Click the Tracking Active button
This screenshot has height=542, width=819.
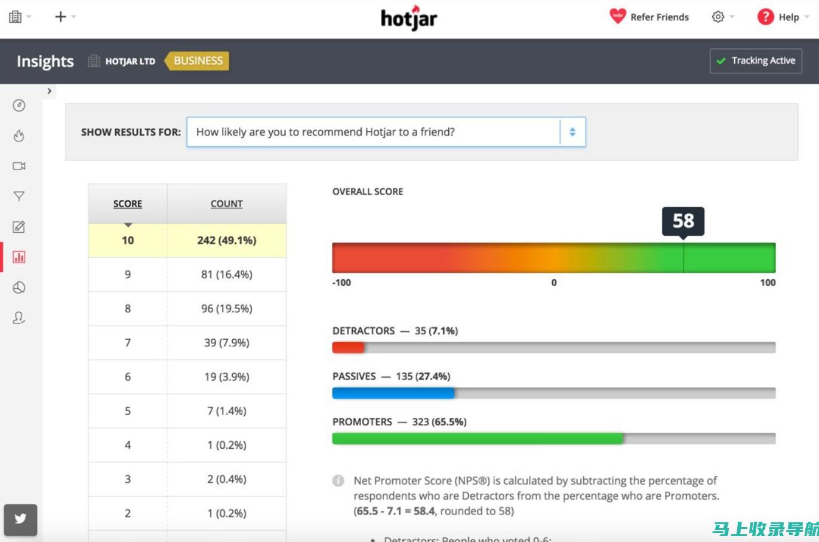click(x=756, y=61)
